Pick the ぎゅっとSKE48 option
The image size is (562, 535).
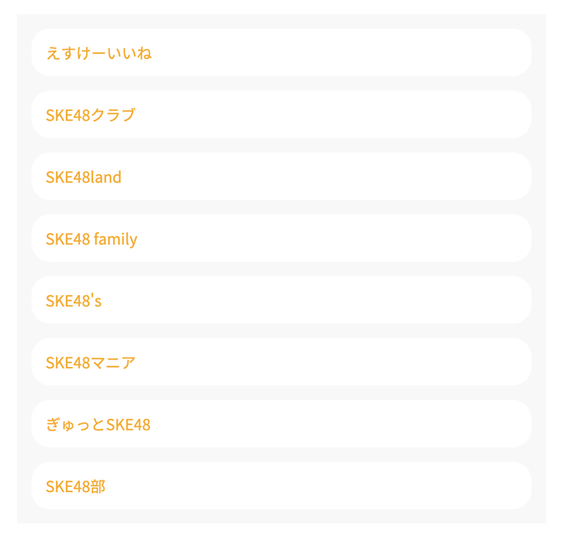[x=281, y=423]
